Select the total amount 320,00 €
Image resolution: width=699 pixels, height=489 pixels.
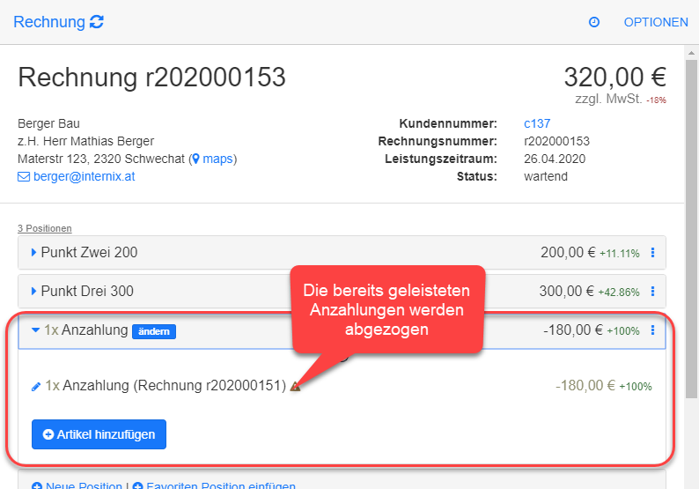click(x=615, y=78)
